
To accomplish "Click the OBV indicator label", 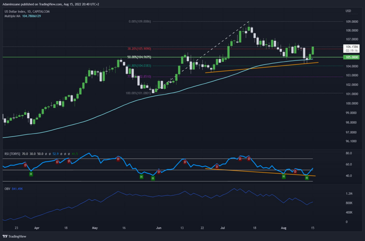I will [7, 189].
